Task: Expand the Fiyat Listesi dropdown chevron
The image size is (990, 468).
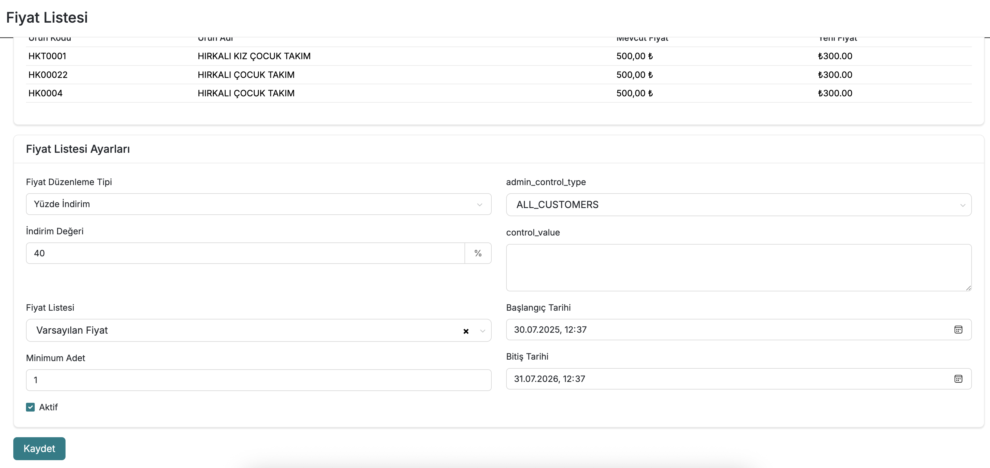Action: coord(483,331)
